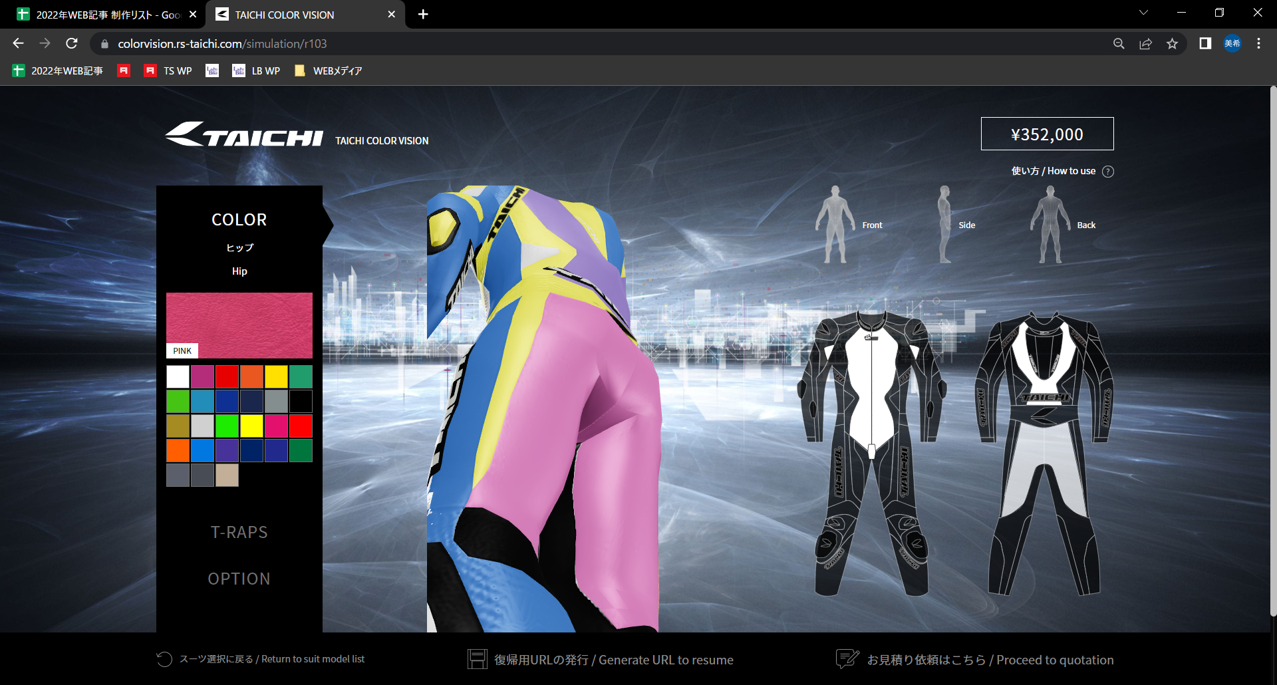This screenshot has width=1277, height=685.
Task: Open the COLOR menu section
Action: [239, 219]
